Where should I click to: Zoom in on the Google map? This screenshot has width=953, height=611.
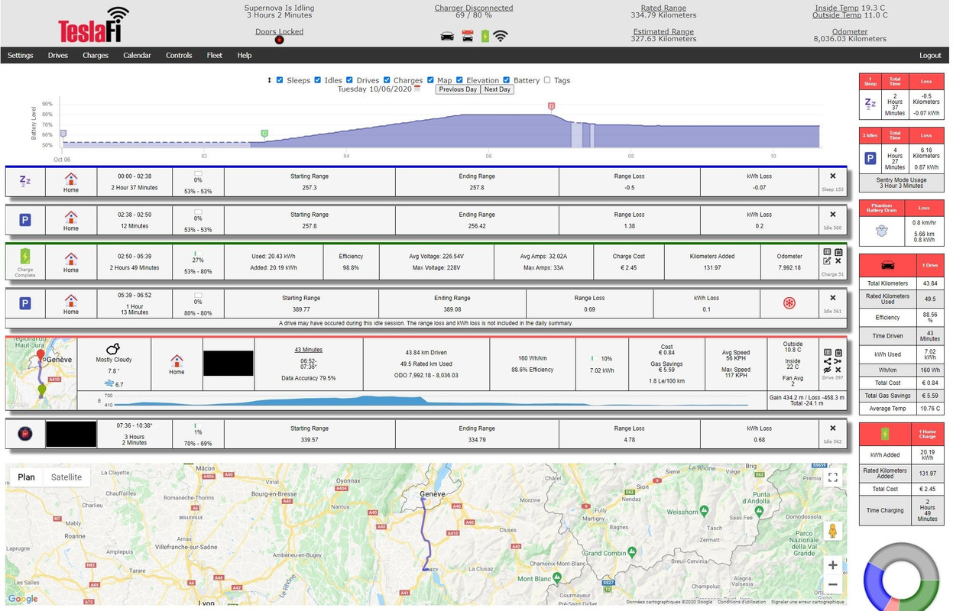click(x=832, y=566)
